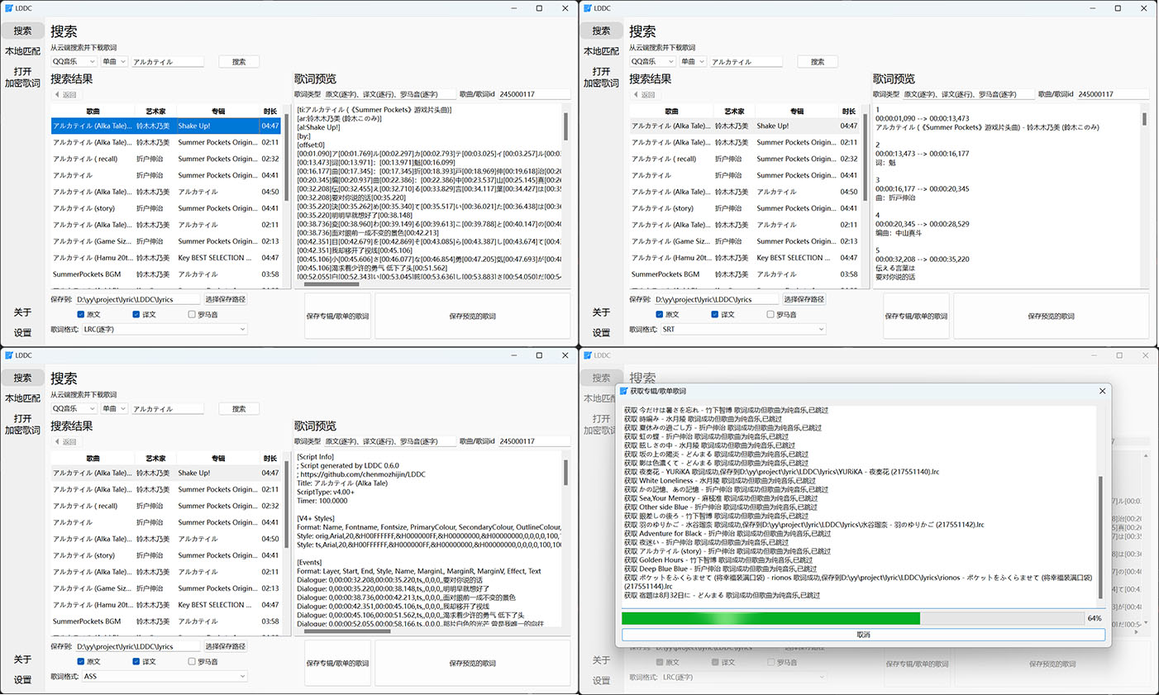Click 保存预览的歌词 button in ASS window
Viewport: 1159px width, 695px height.
pos(472,663)
